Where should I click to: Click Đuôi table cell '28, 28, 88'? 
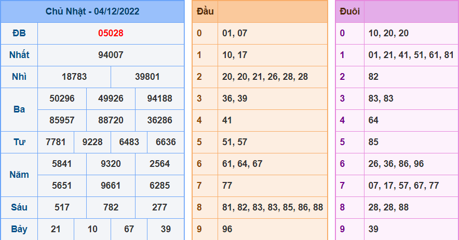(x=388, y=207)
